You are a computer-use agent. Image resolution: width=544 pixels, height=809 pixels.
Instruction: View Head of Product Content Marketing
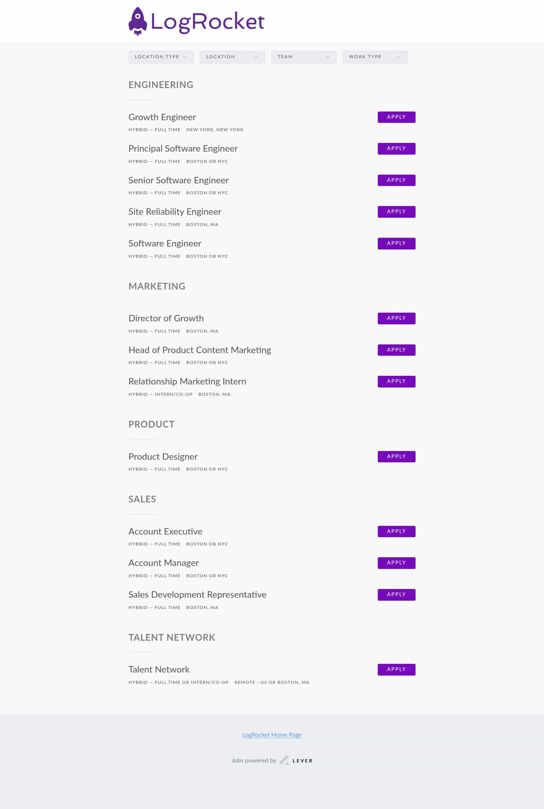pos(199,350)
